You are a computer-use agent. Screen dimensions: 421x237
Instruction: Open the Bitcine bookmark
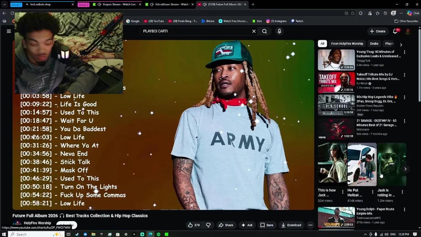pyautogui.click(x=208, y=21)
